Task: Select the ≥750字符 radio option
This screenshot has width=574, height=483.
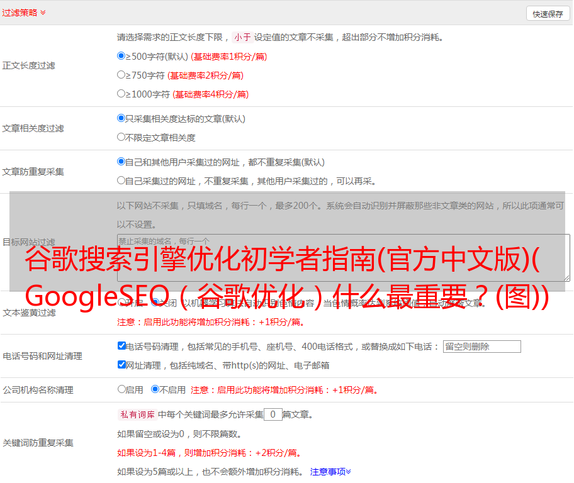Action: (x=121, y=75)
